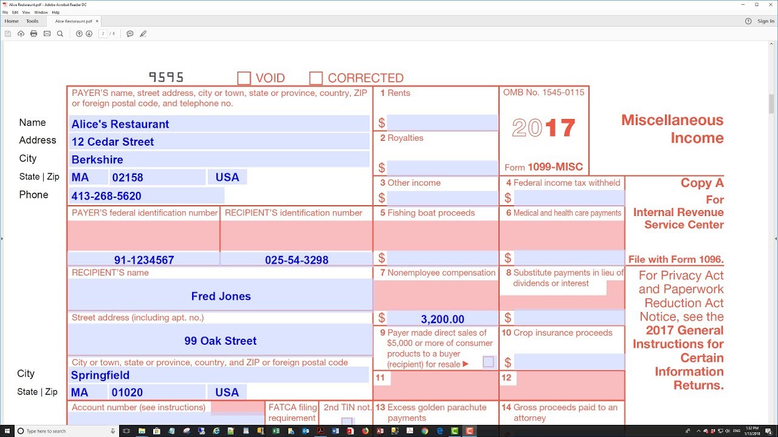Click payer federal ID field 91-1234567

pyautogui.click(x=143, y=259)
